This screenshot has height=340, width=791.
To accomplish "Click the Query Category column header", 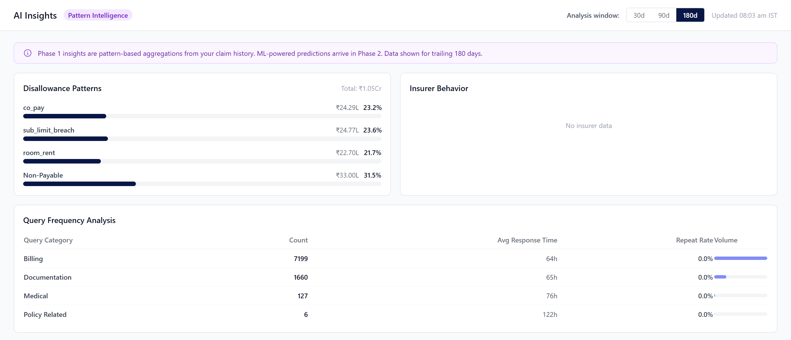I will pyautogui.click(x=48, y=240).
